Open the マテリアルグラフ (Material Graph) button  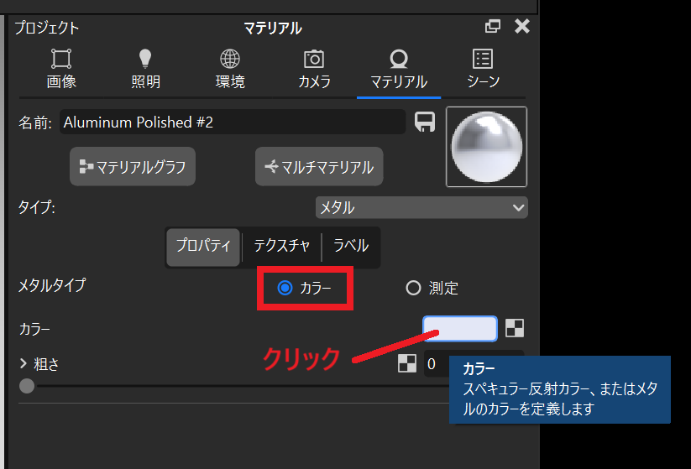tap(133, 166)
